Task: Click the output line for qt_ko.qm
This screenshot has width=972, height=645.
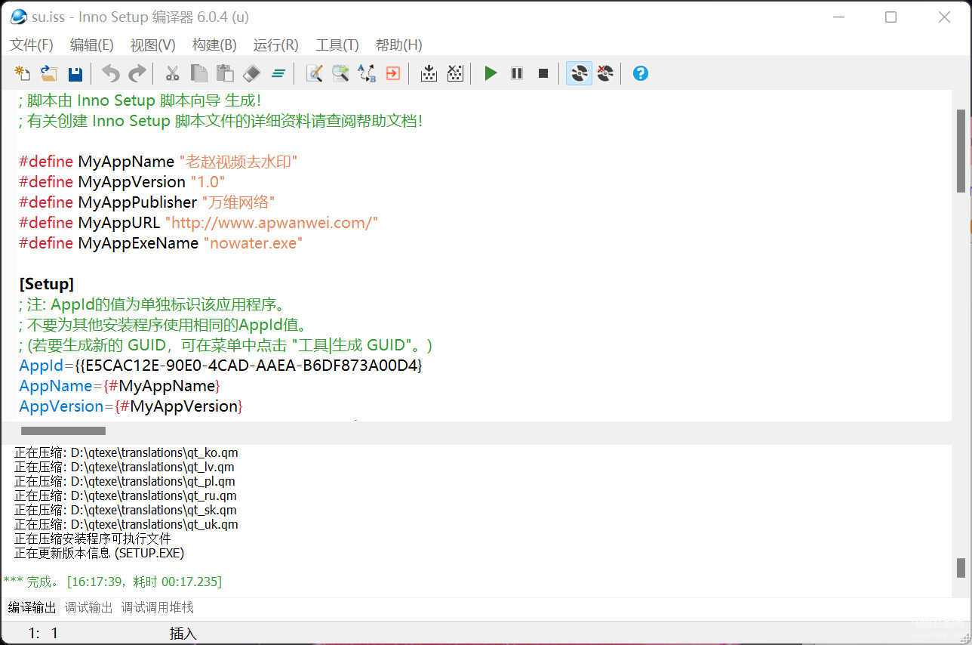Action: tap(126, 453)
